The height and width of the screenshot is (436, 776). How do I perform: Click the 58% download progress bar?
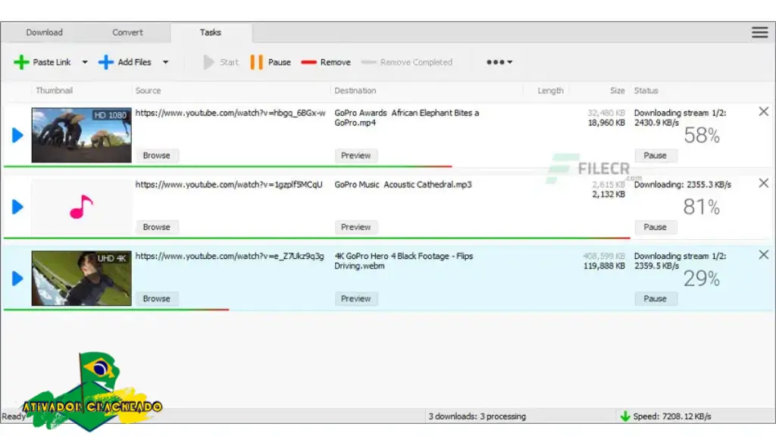tap(227, 167)
